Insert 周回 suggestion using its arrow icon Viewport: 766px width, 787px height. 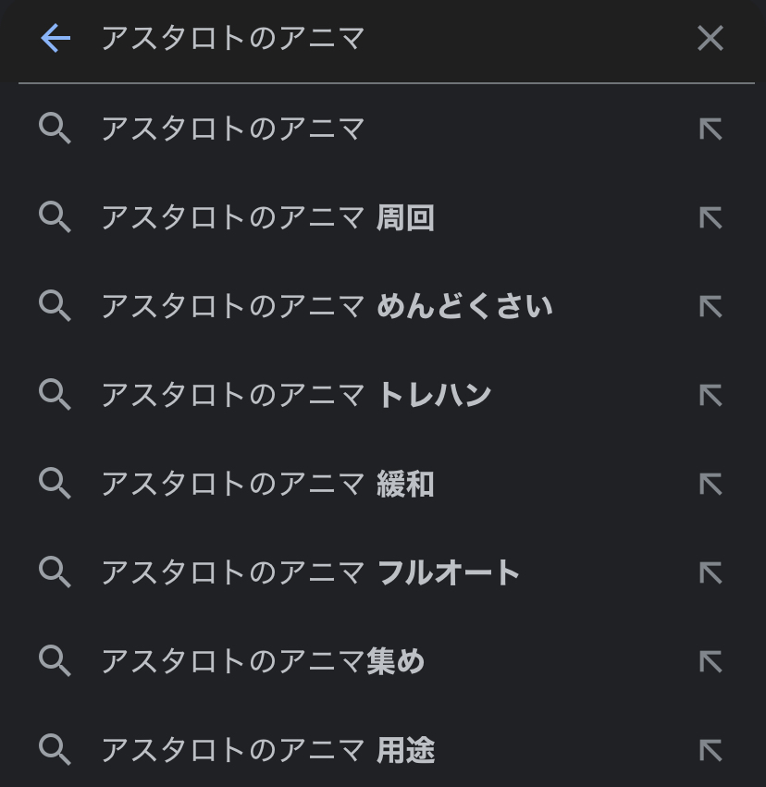(x=710, y=218)
